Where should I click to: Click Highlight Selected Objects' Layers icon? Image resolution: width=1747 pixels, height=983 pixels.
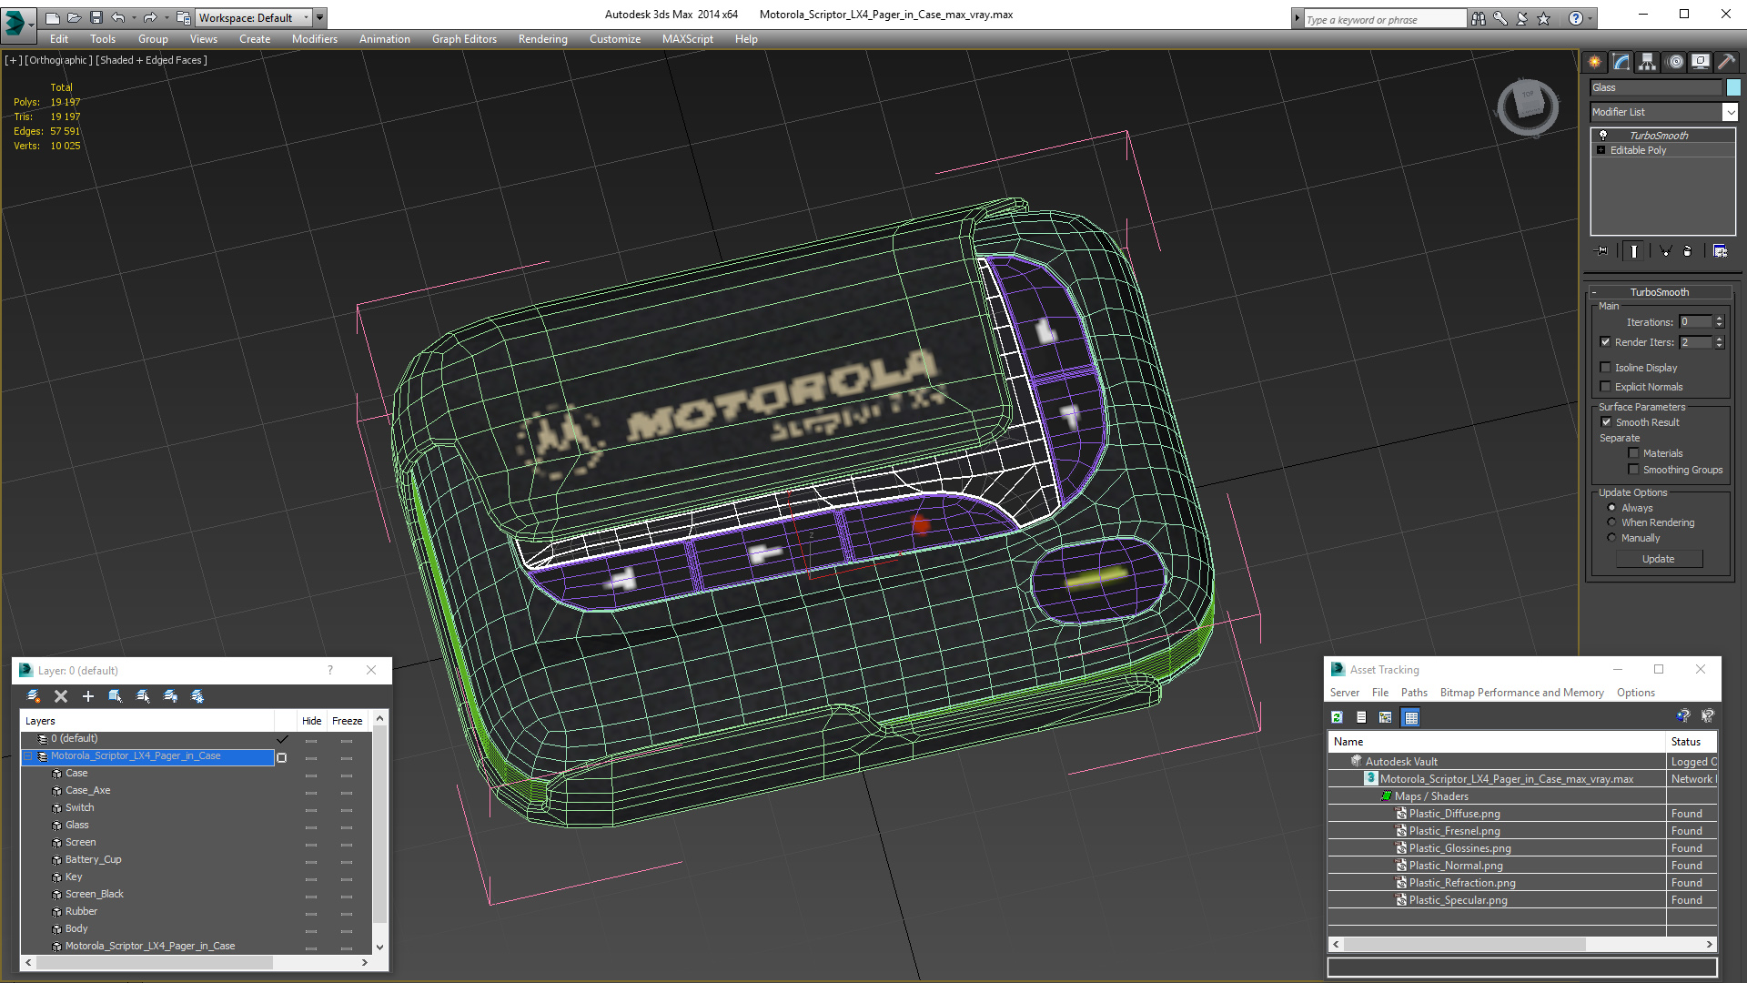[x=143, y=696]
